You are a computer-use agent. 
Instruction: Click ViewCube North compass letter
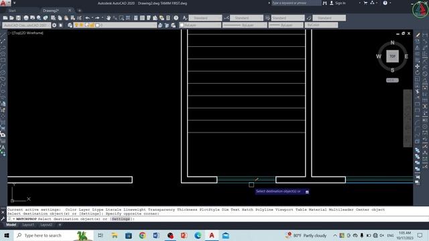(x=392, y=43)
